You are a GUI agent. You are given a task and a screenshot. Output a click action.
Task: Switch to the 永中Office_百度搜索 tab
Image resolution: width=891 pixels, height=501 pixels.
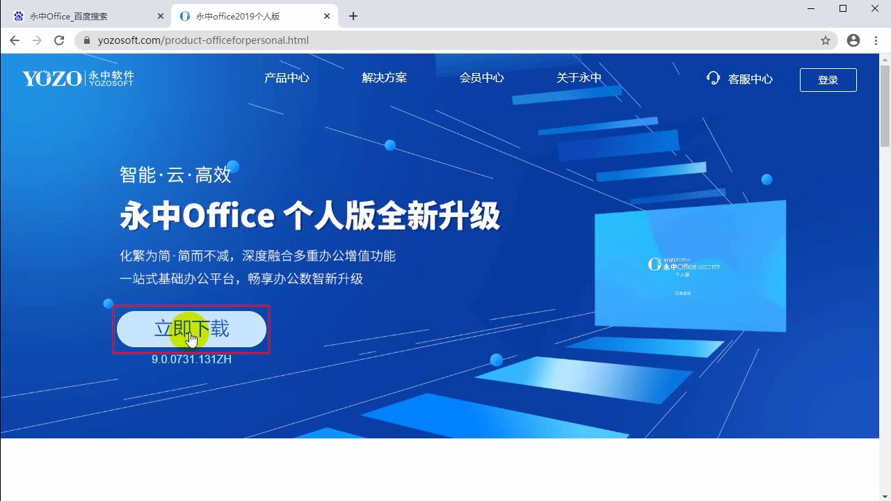coord(83,15)
